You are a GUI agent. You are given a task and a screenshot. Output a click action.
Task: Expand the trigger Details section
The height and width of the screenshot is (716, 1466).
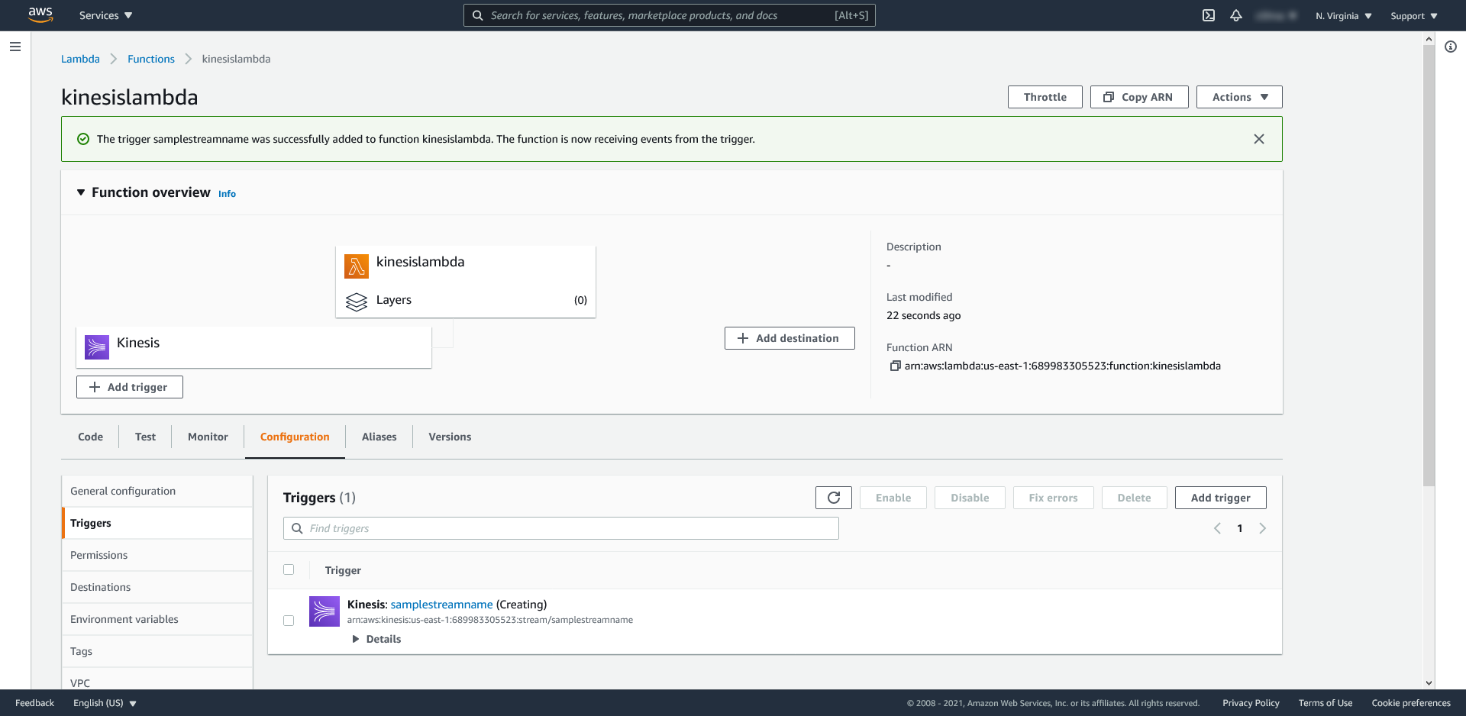[x=376, y=639]
